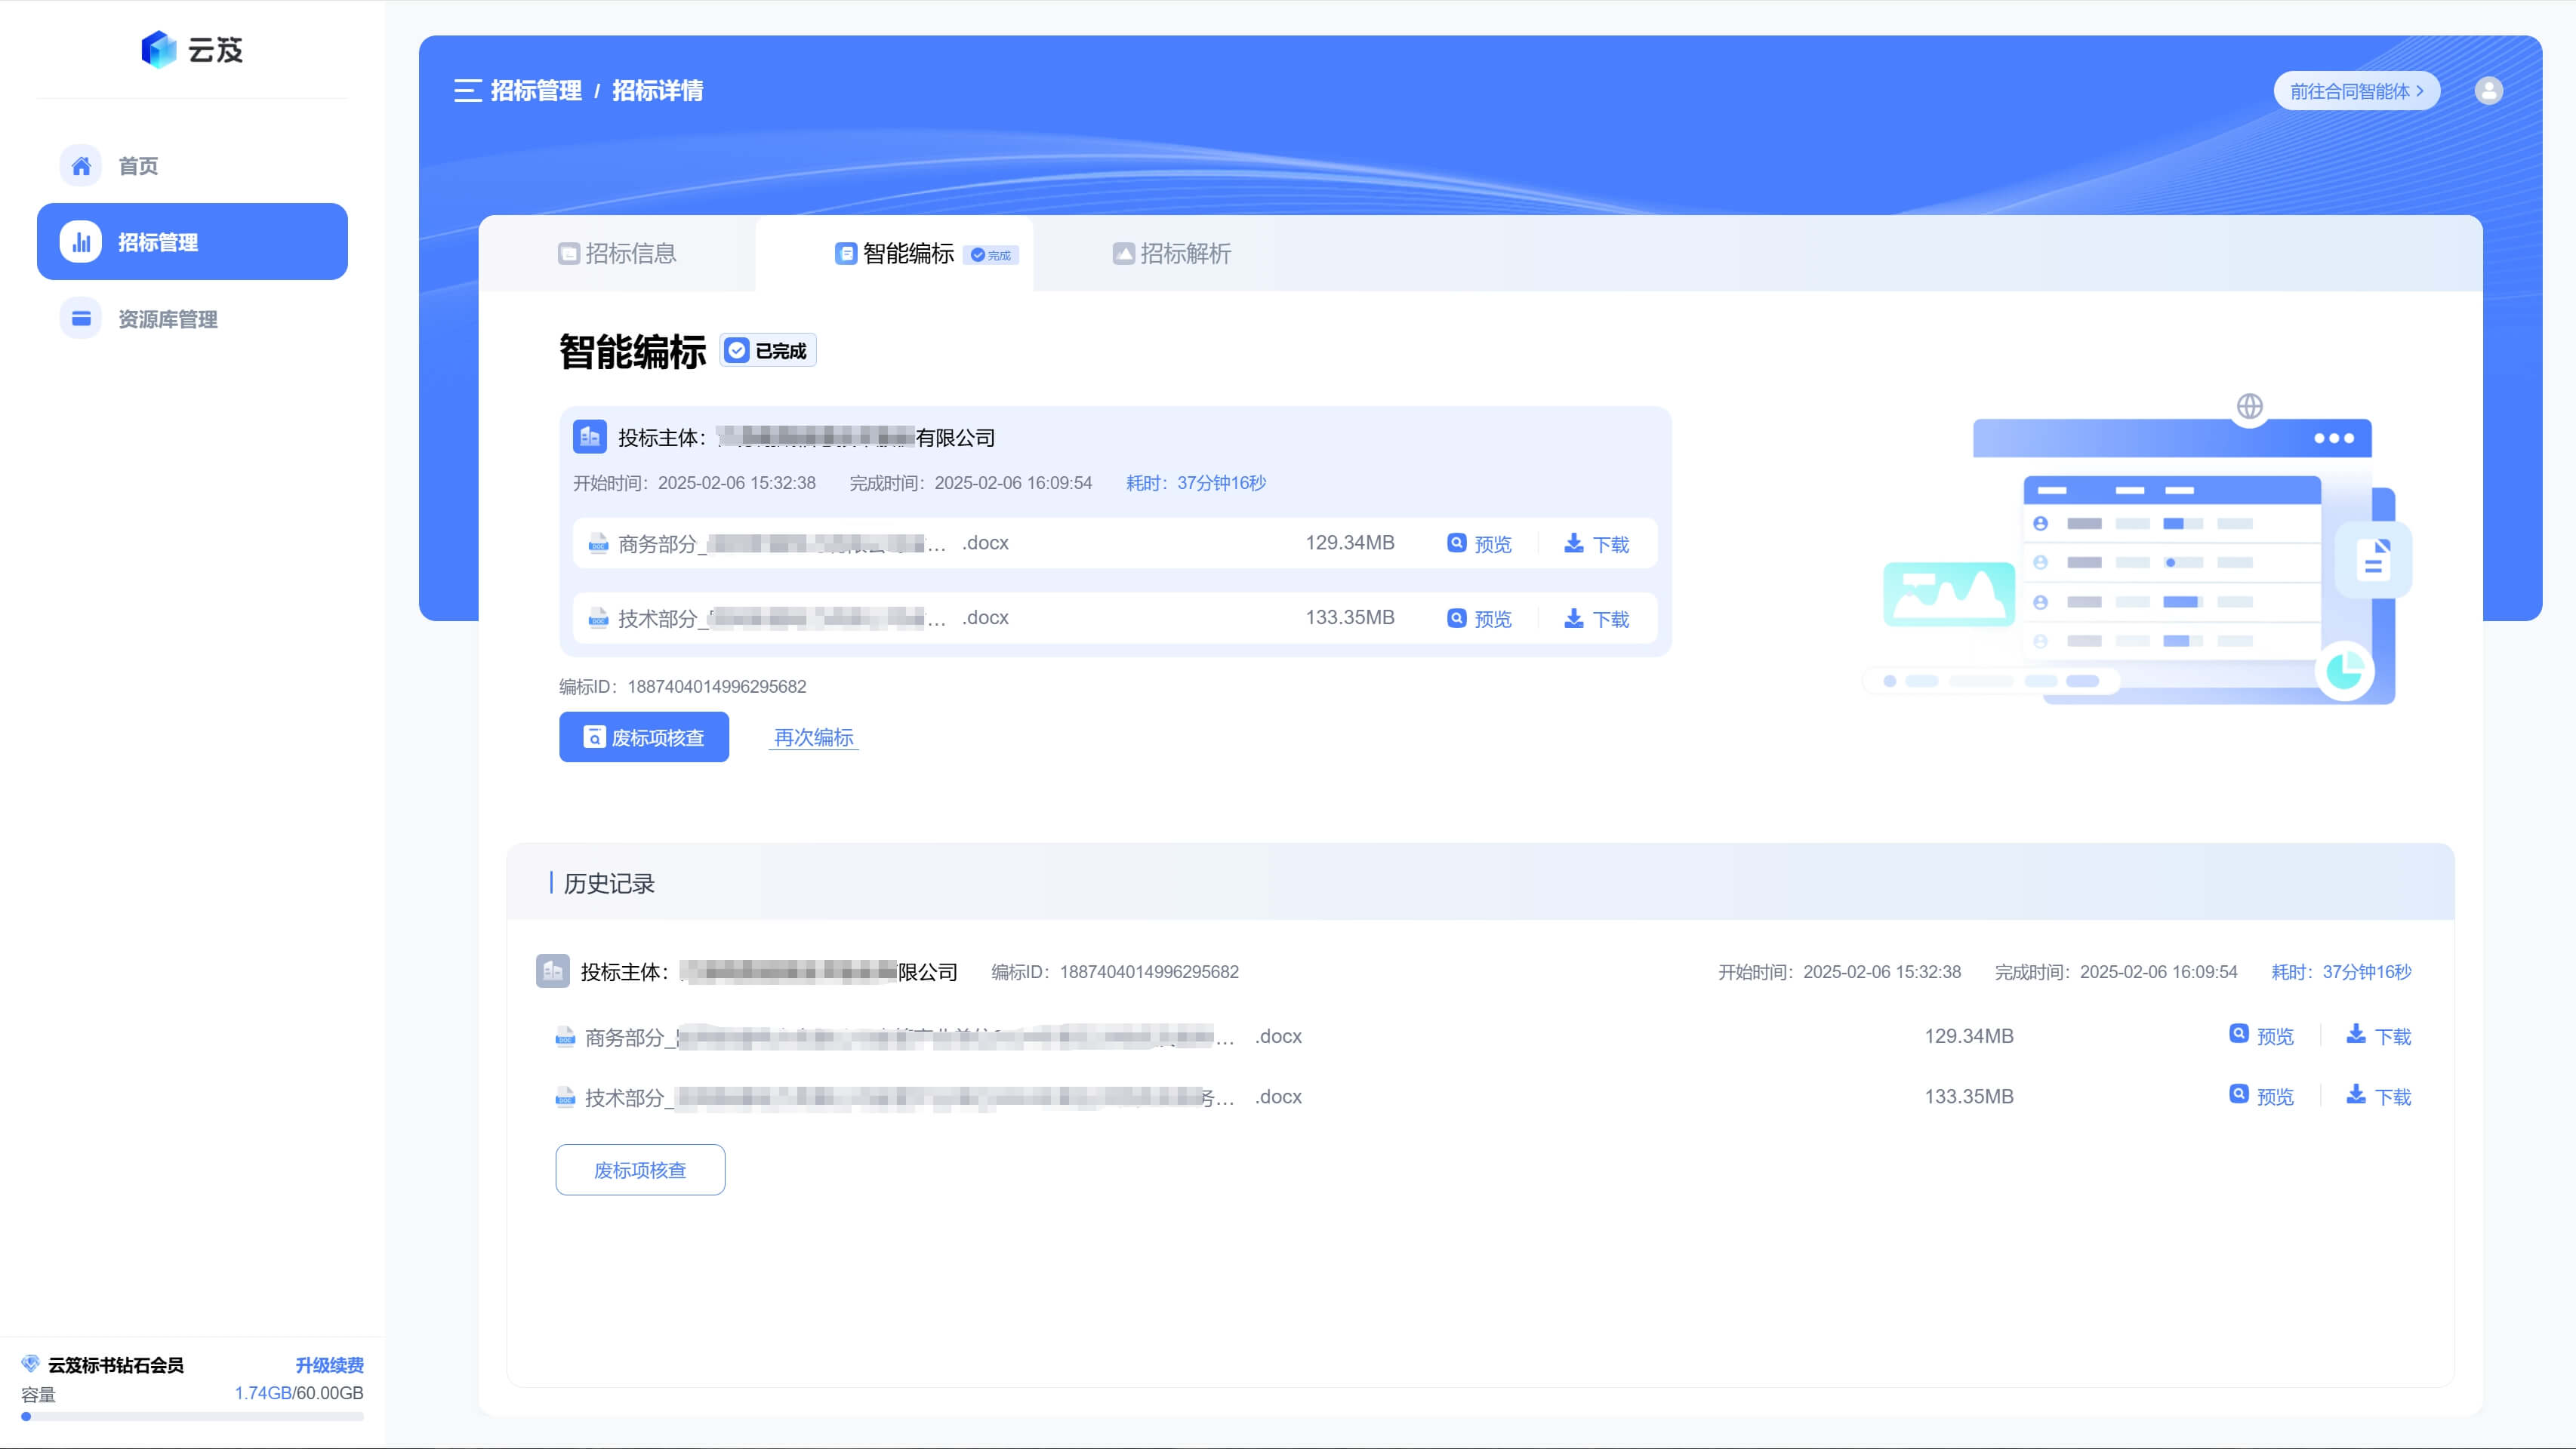Click download icon for 技术部分 file in top card

pyautogui.click(x=1574, y=619)
